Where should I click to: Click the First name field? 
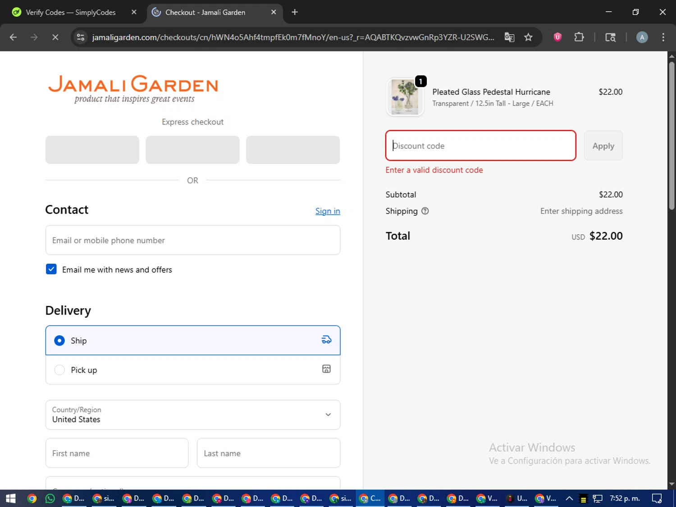pyautogui.click(x=117, y=453)
